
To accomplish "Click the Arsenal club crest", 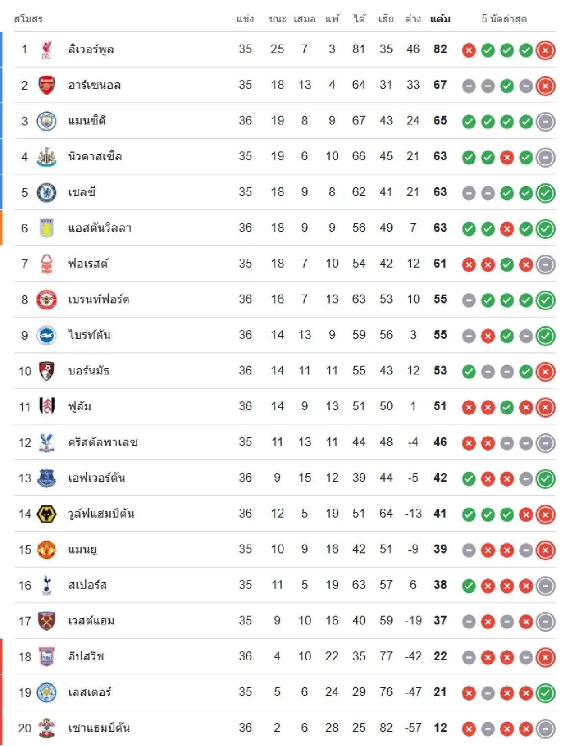I will (x=47, y=85).
